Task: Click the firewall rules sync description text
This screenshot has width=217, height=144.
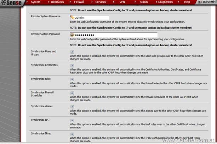Action: click(138, 85)
